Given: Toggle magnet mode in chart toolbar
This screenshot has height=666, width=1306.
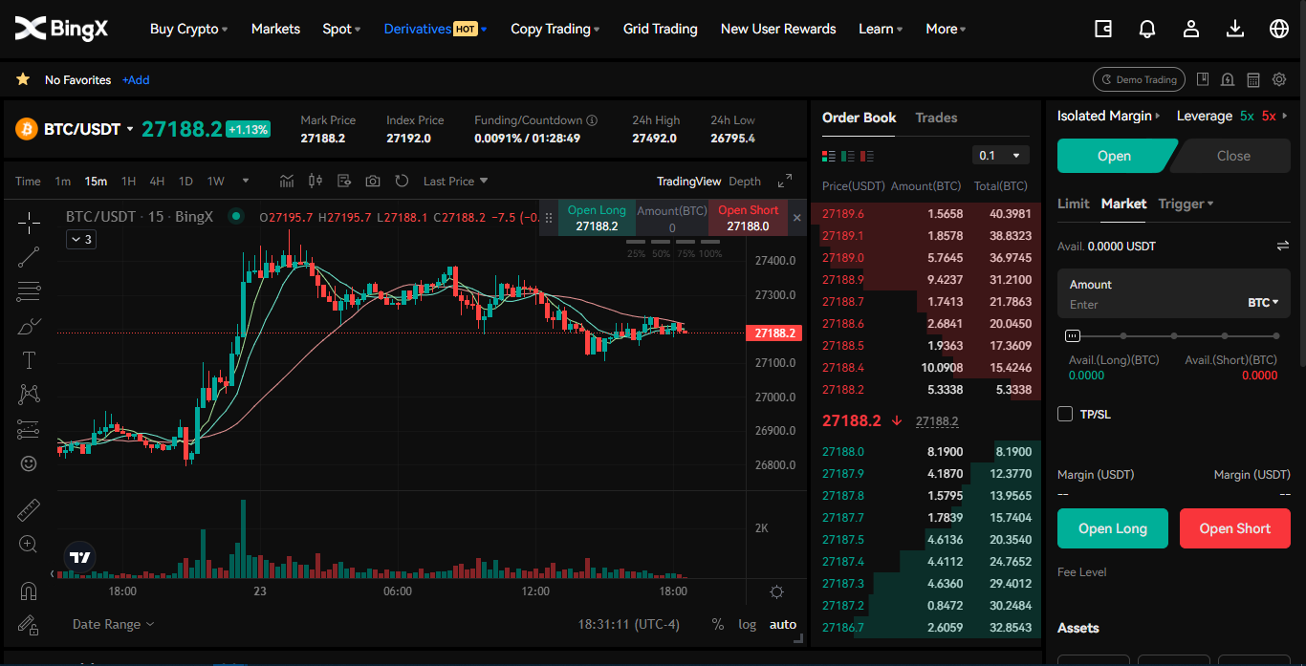Looking at the screenshot, I should click(29, 591).
